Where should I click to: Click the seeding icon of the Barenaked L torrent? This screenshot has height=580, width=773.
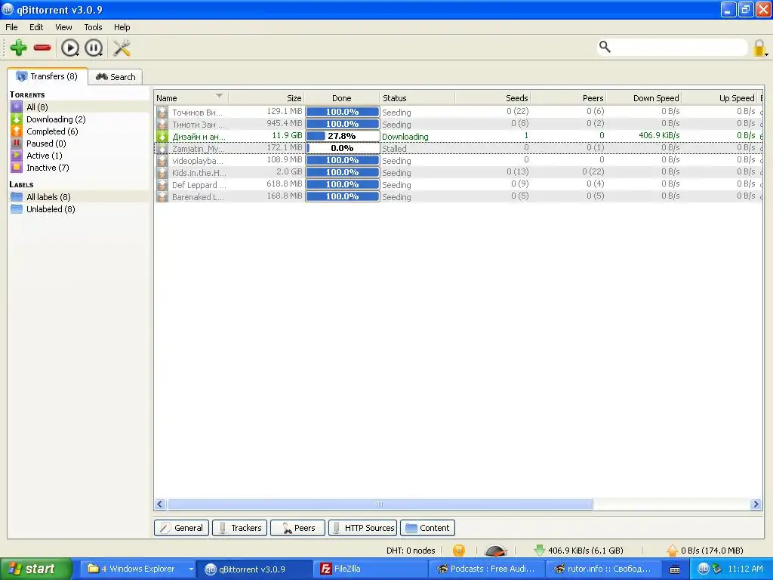click(x=162, y=197)
